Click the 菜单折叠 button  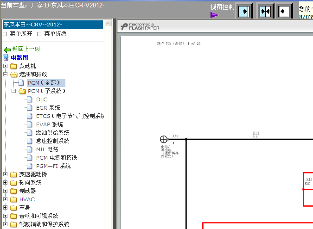(55, 34)
